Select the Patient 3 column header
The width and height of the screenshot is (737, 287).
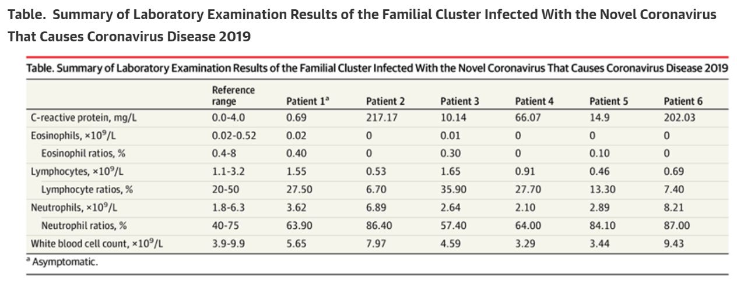point(459,101)
